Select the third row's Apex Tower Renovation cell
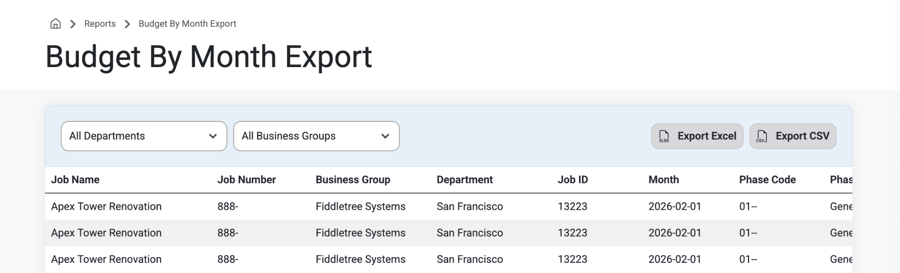 [106, 259]
